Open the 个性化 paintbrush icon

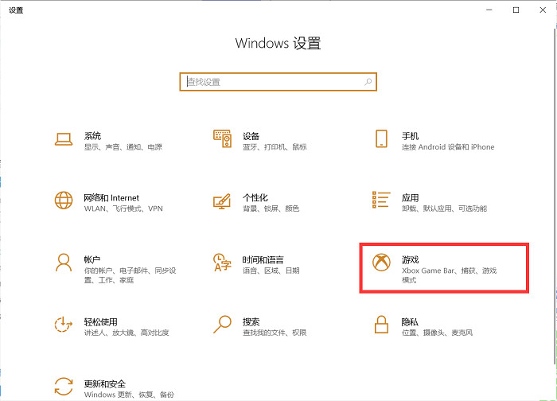click(x=222, y=201)
